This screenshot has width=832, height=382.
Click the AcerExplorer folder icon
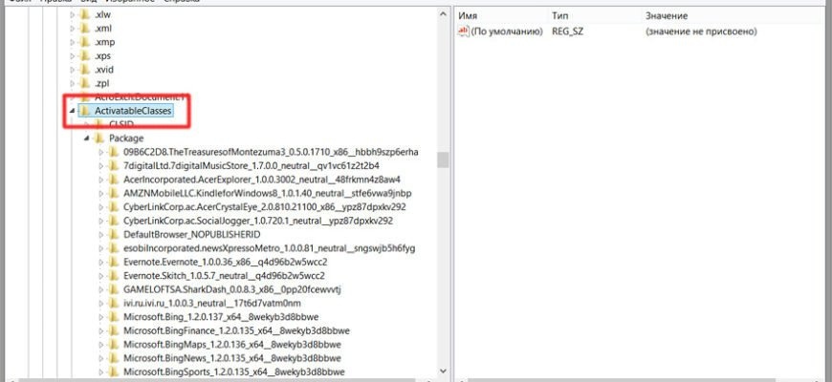click(114, 180)
